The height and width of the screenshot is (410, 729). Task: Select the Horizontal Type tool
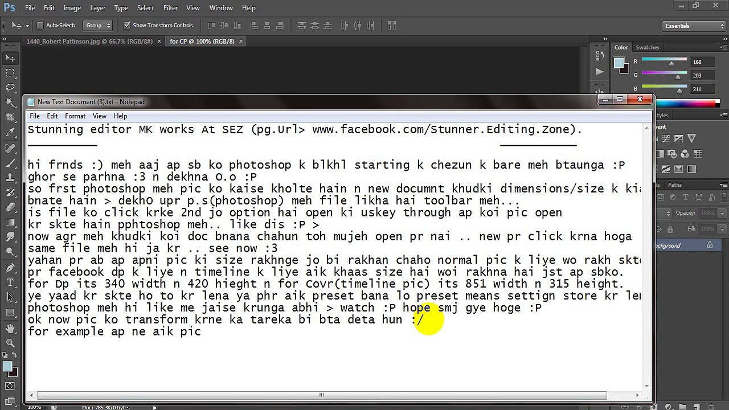(x=10, y=282)
